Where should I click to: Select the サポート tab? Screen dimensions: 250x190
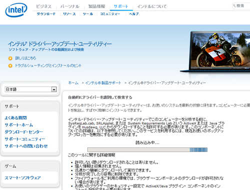point(121,6)
